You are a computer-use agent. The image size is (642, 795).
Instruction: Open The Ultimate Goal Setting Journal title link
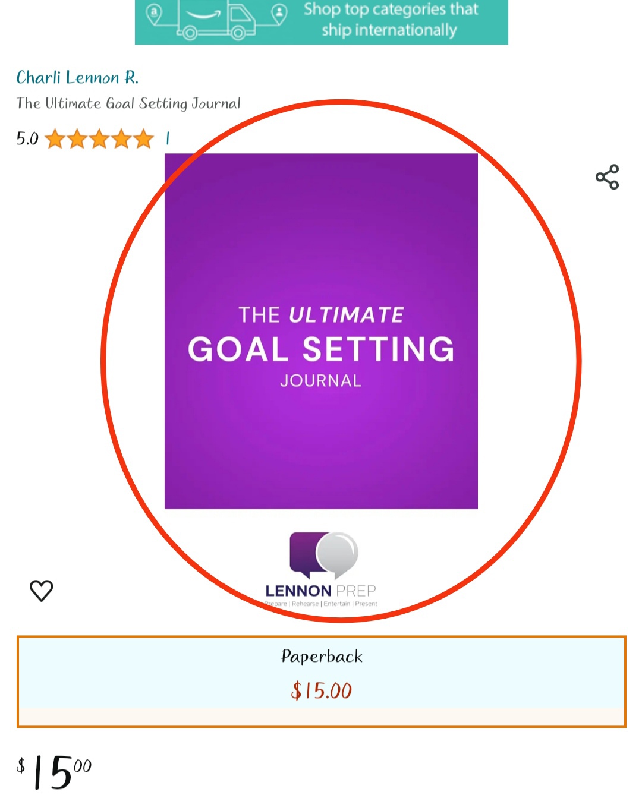(x=128, y=103)
